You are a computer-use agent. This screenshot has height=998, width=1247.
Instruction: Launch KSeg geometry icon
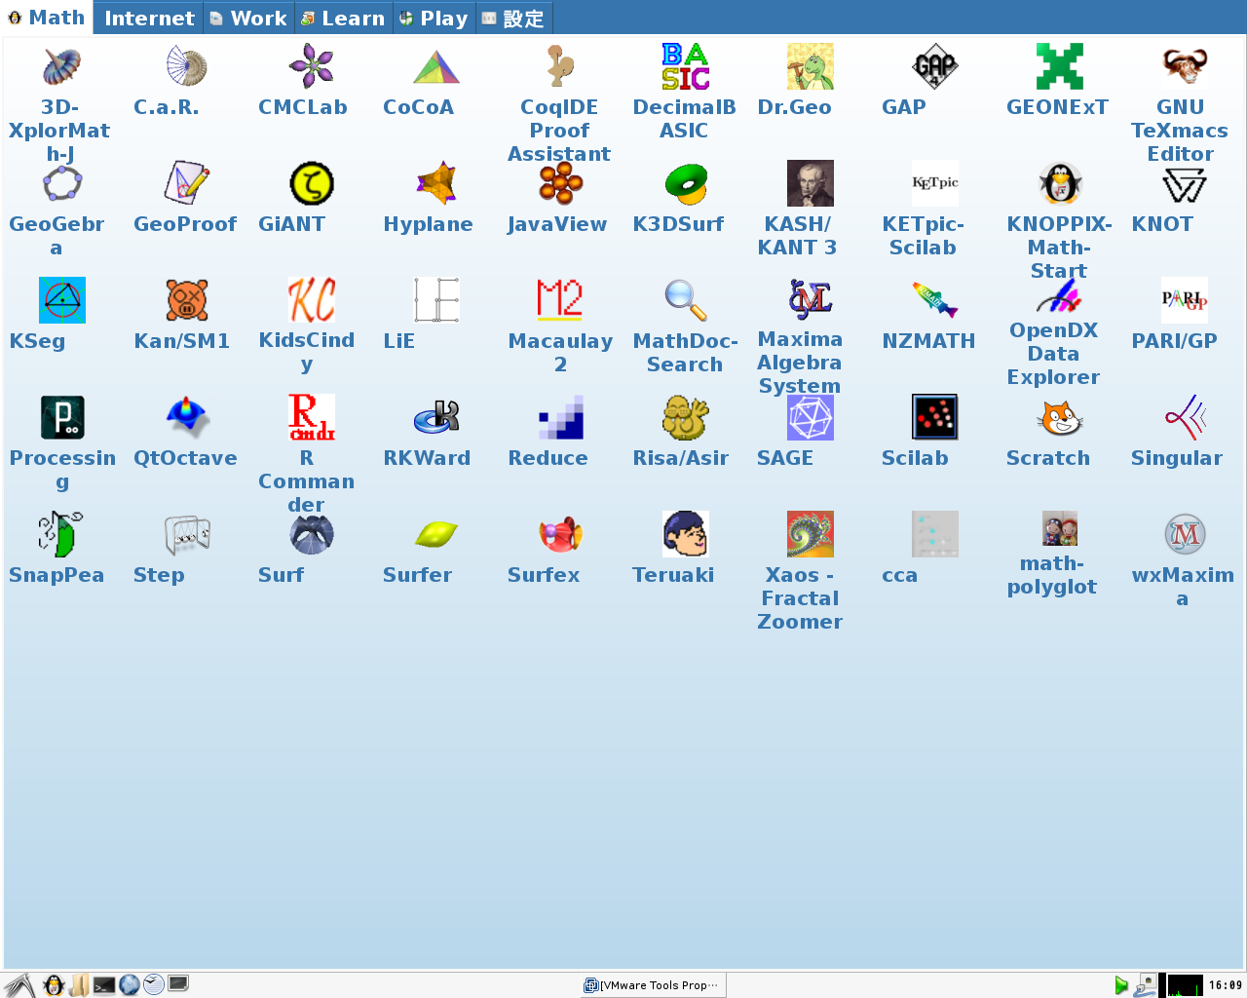click(62, 300)
